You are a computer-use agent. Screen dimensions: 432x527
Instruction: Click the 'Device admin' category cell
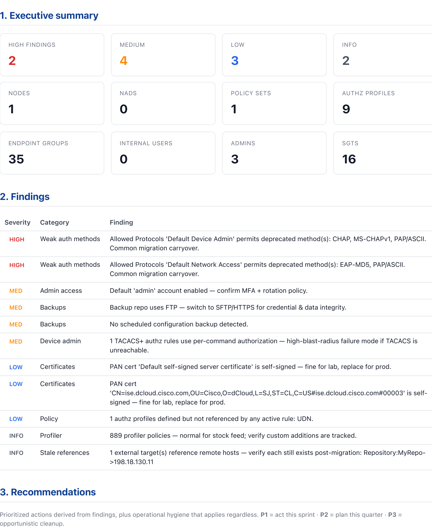coord(61,341)
